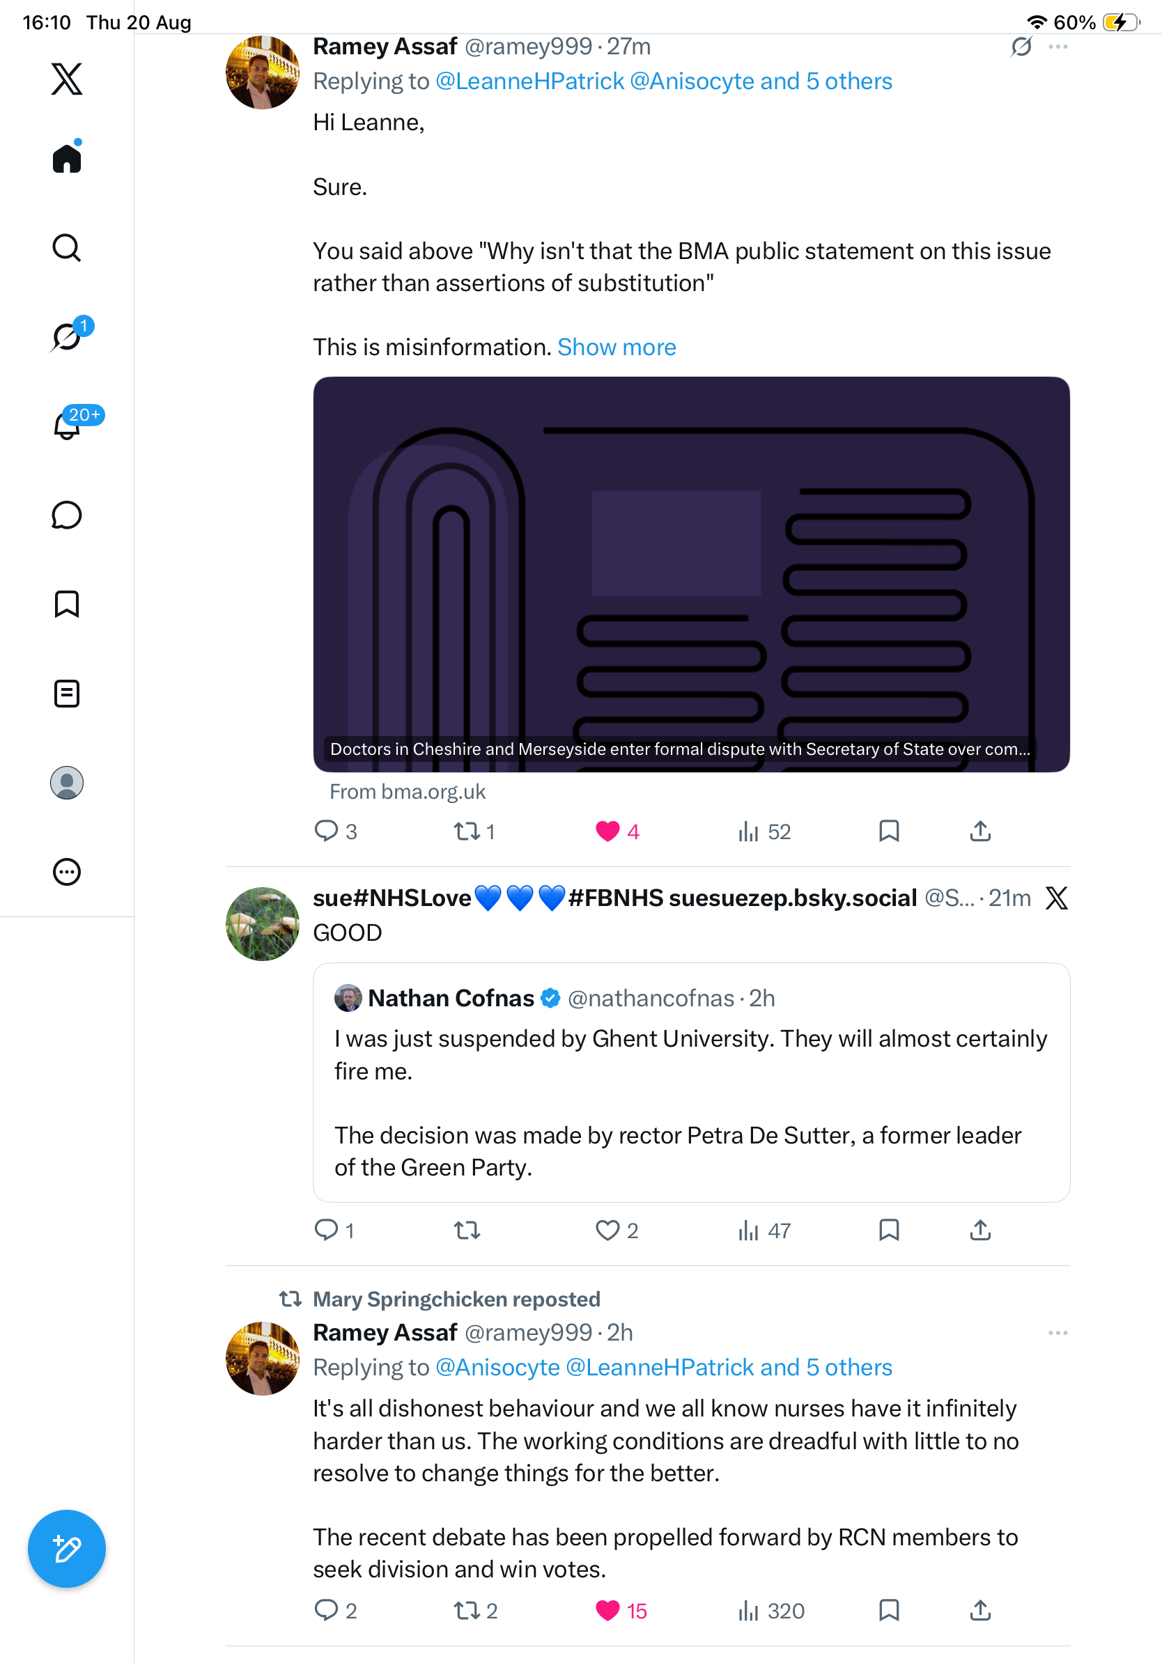Screen dimensions: 1162x1663
Task: Open quoted Nathan Cofnas post
Action: (691, 1082)
